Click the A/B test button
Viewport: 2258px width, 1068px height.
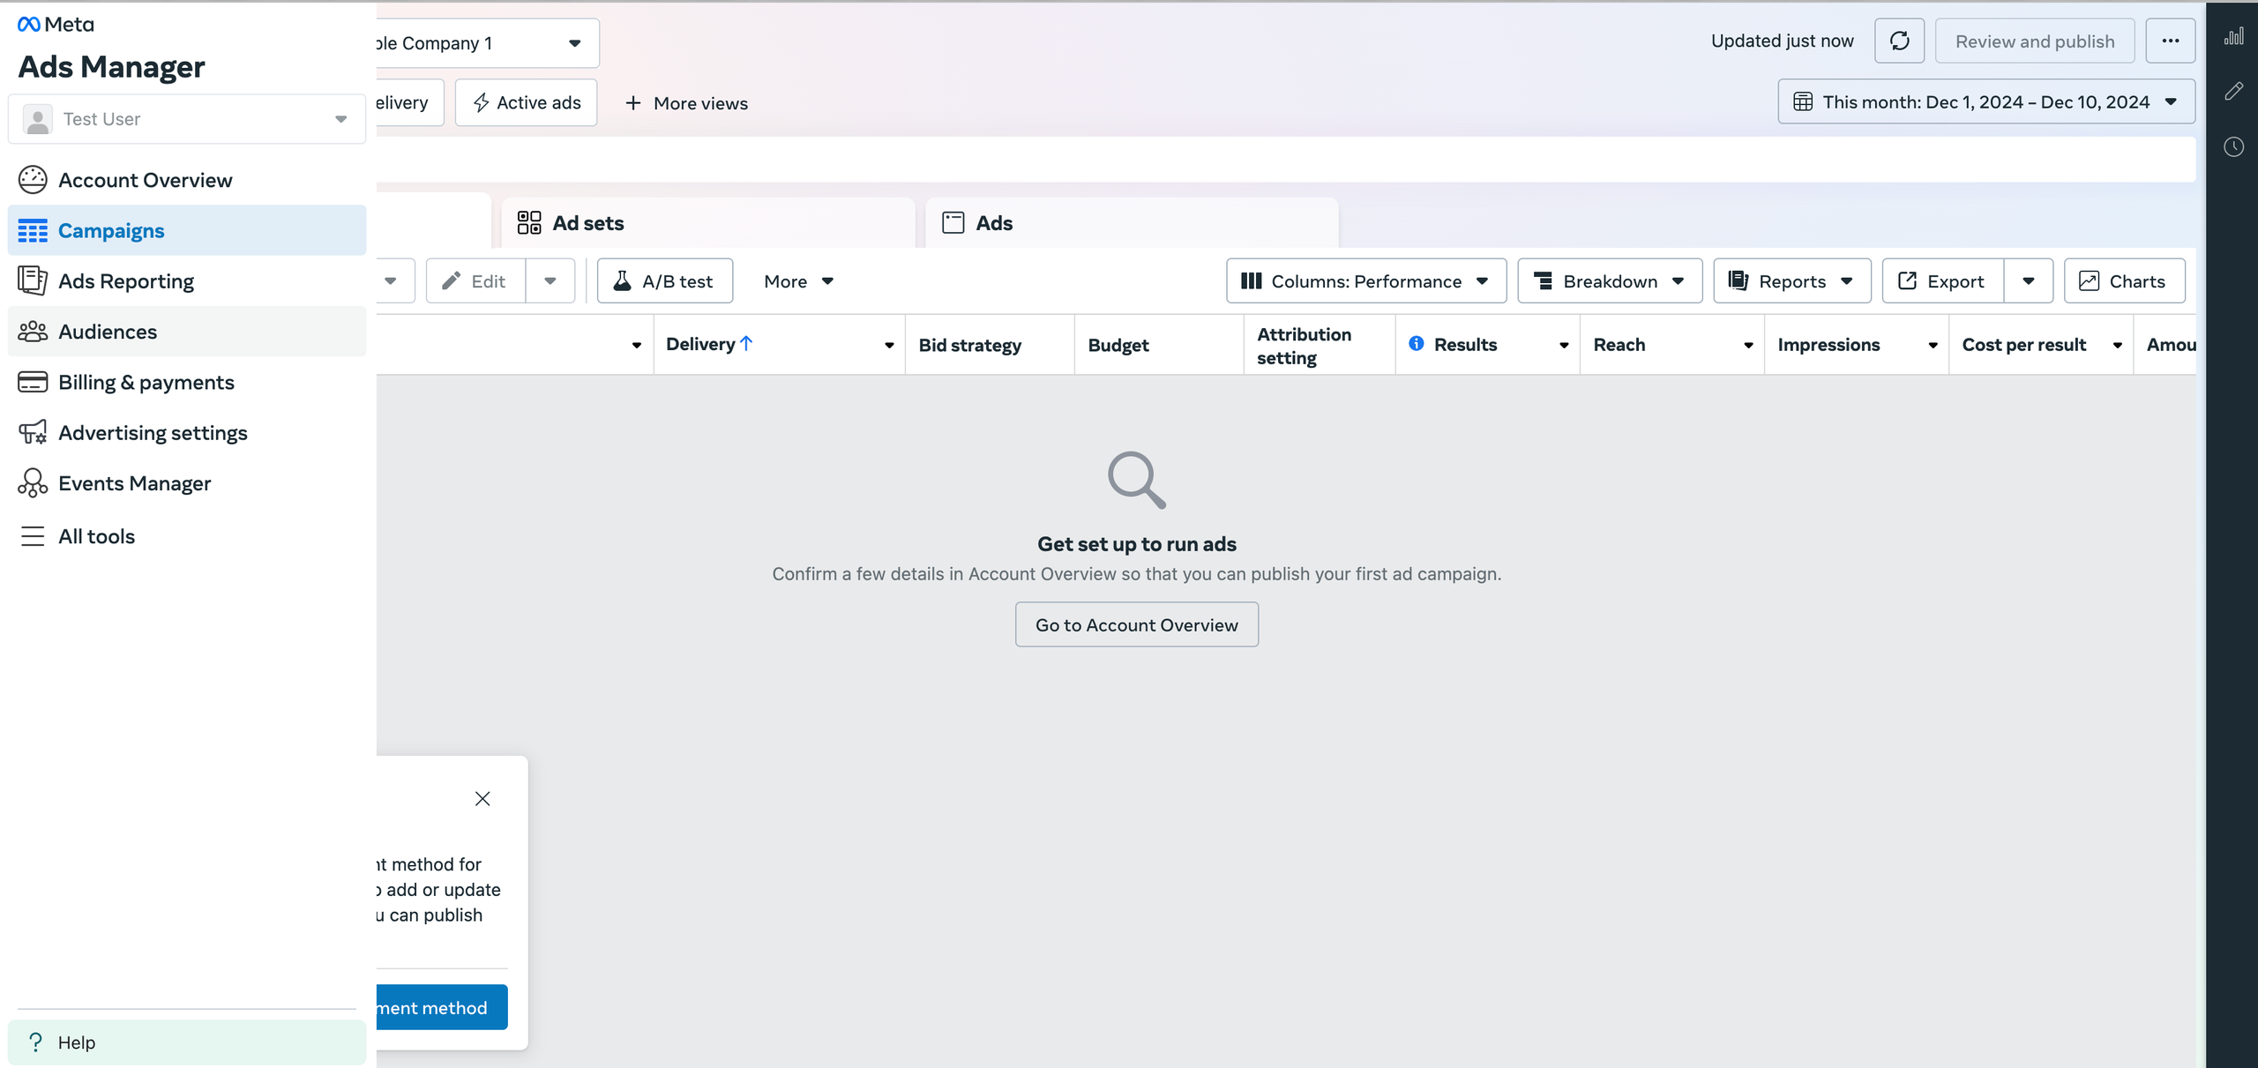pyautogui.click(x=665, y=281)
